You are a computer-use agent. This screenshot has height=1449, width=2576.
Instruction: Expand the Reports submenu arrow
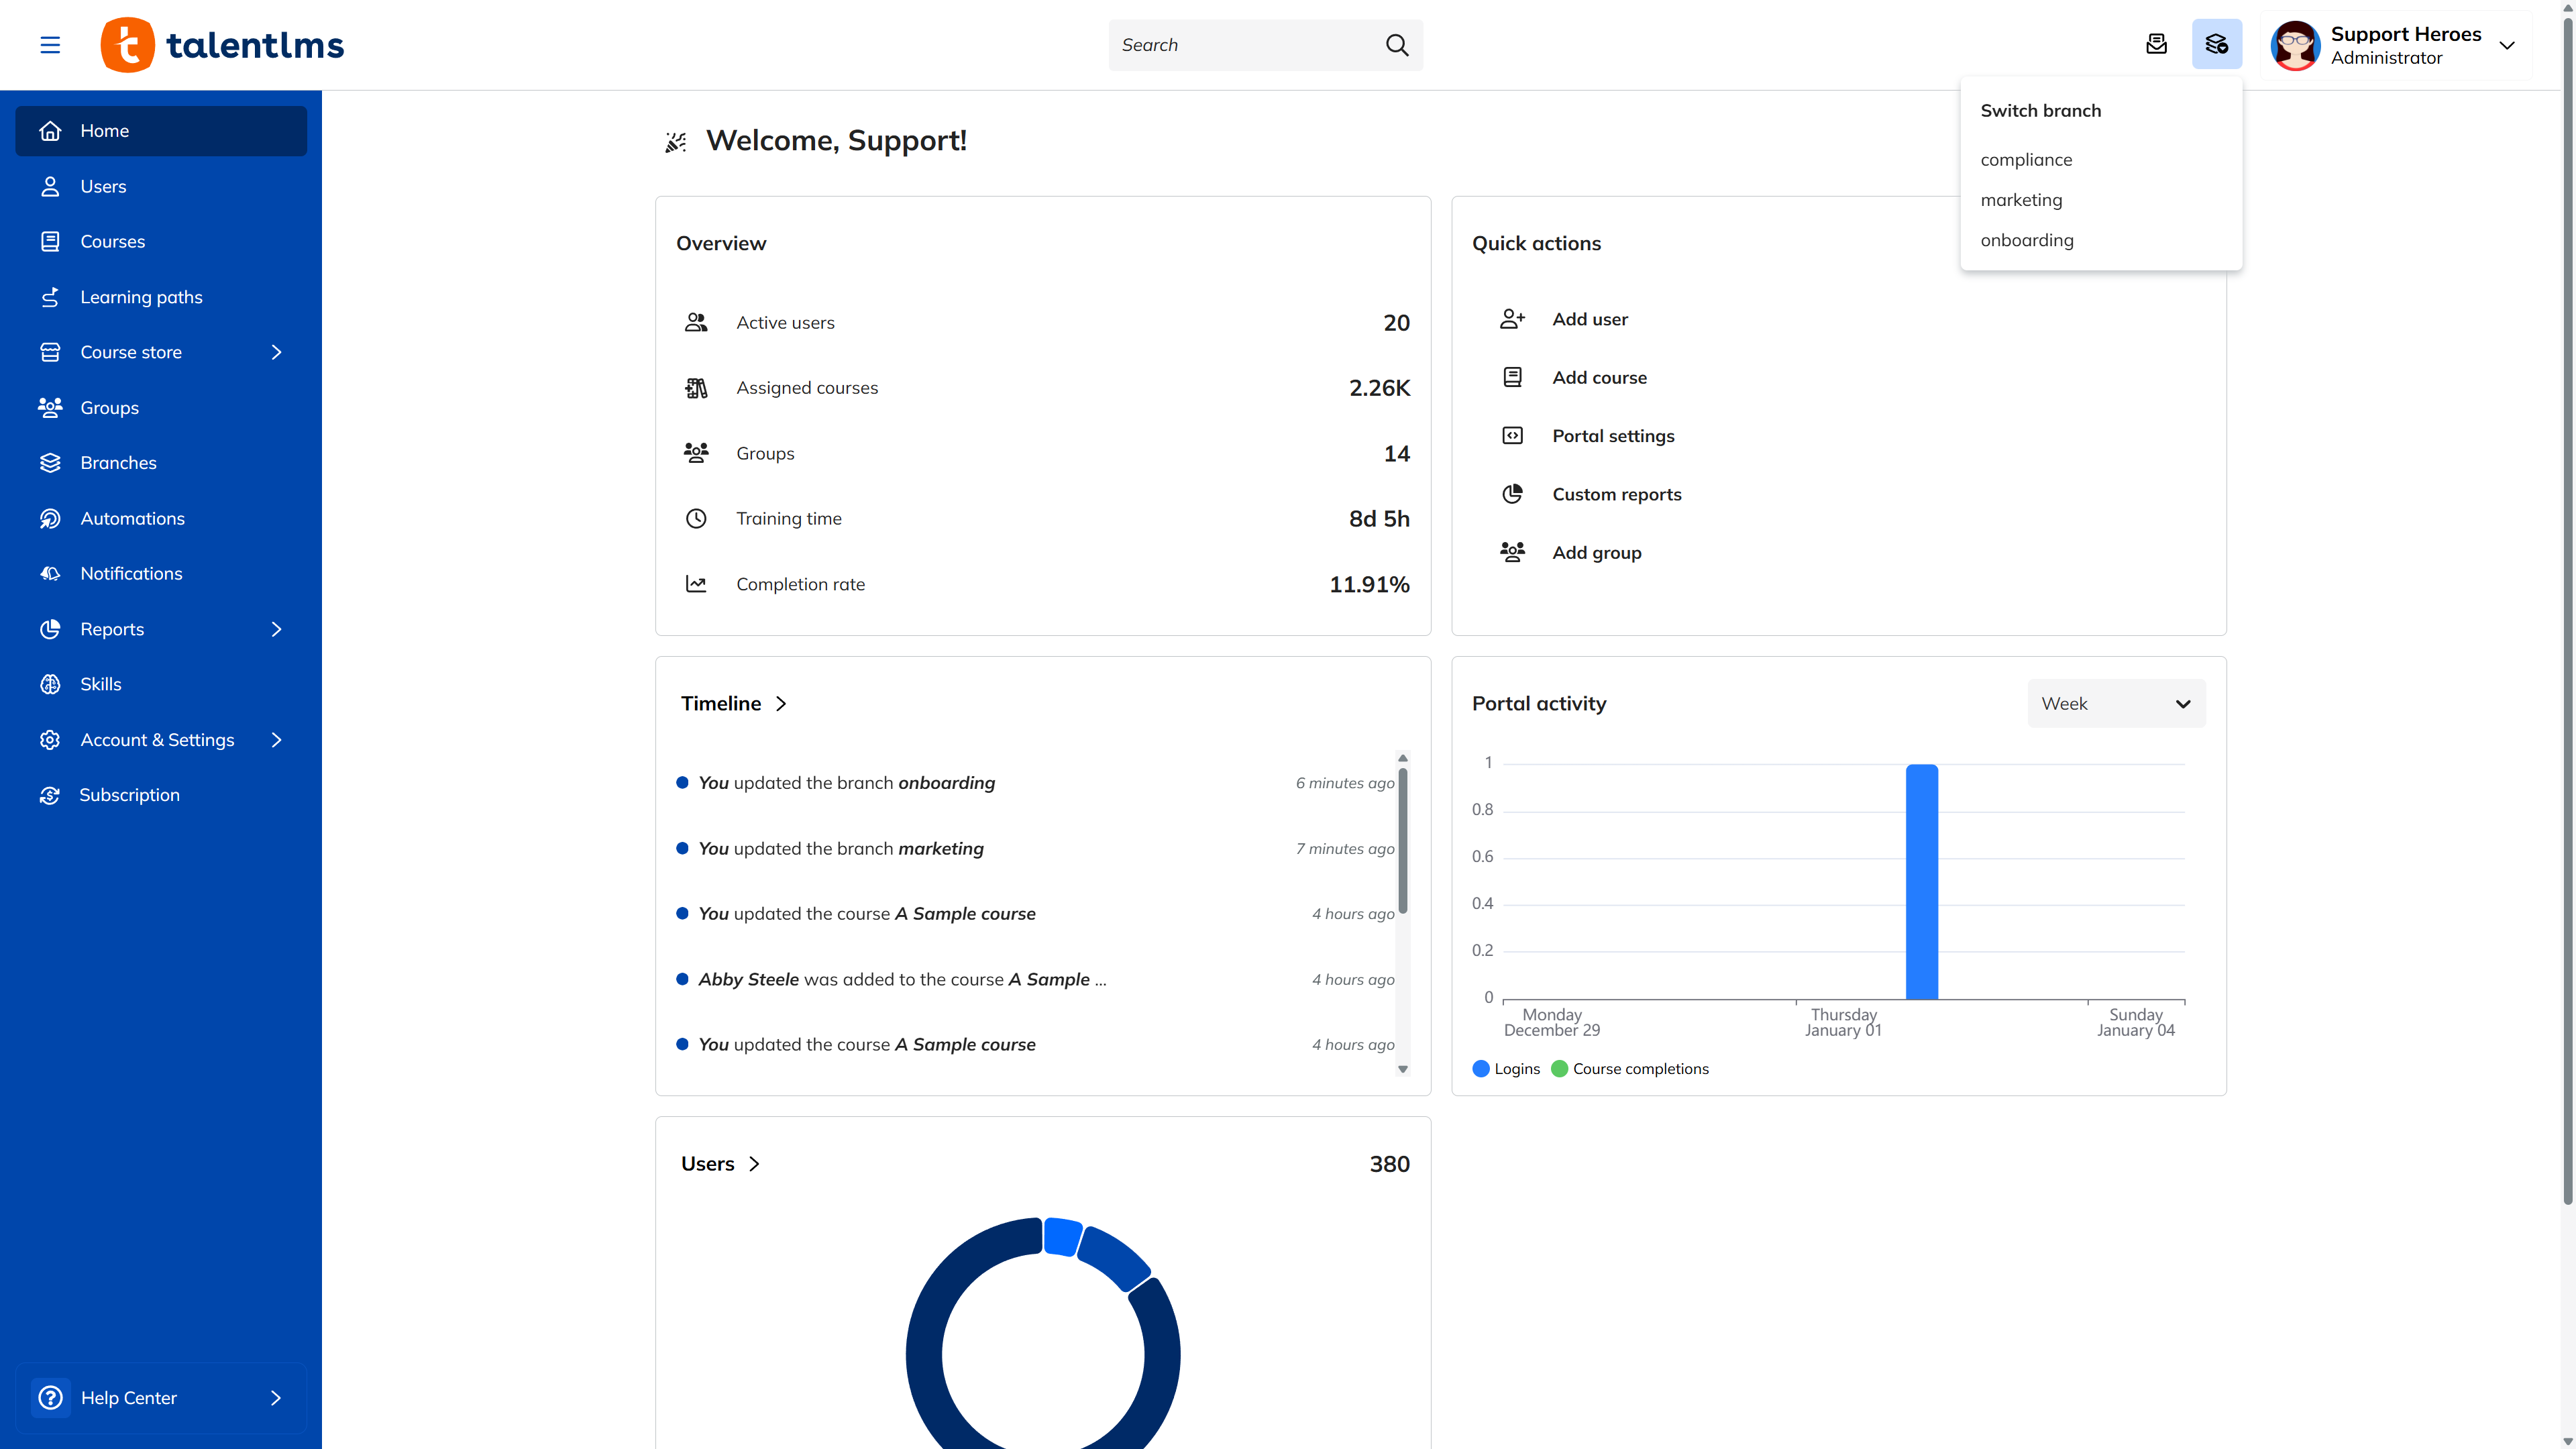(277, 629)
